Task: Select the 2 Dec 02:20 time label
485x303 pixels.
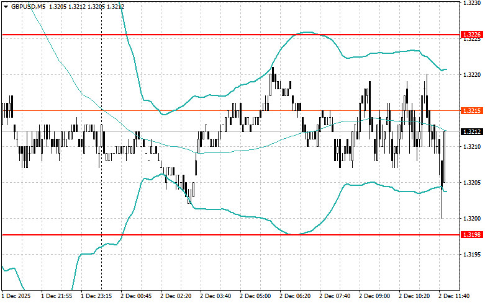Action: tap(176, 296)
